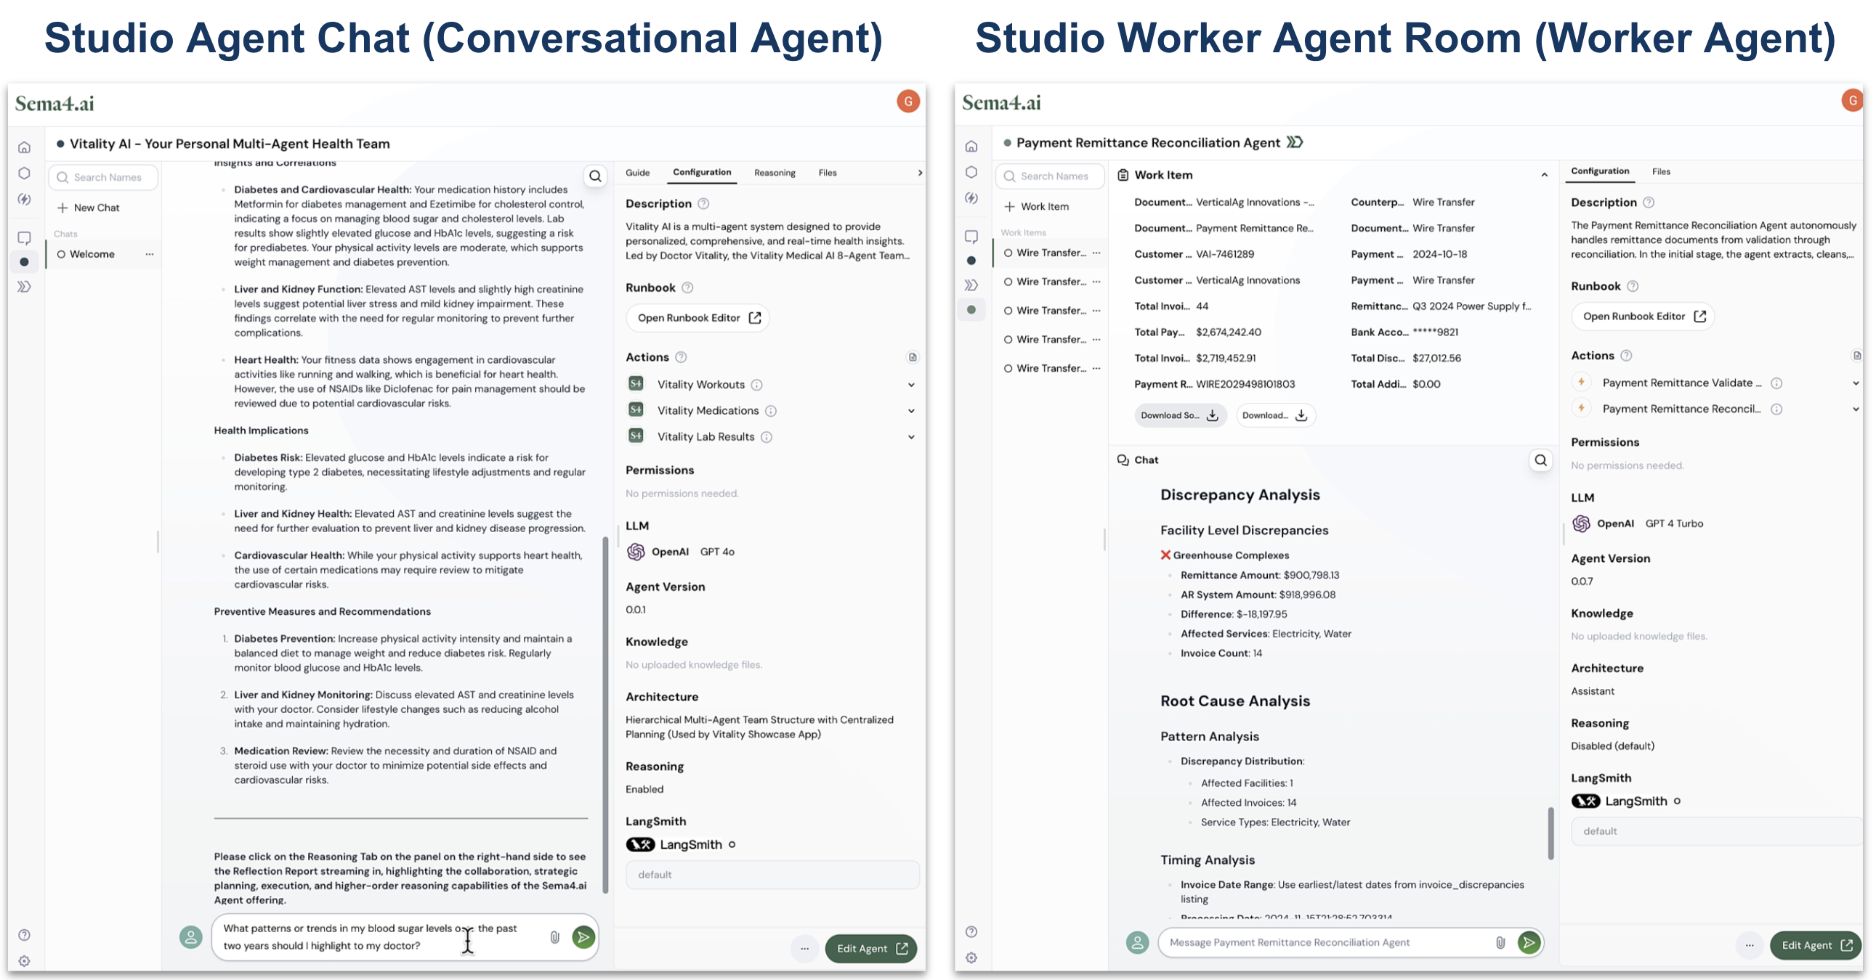The width and height of the screenshot is (1876, 980).
Task: Switch to Reasoning tab in Agent Chat
Action: click(775, 173)
